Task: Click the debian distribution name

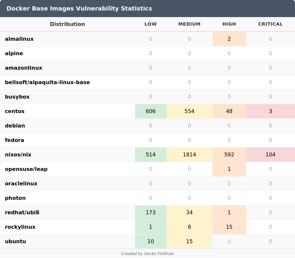Action: pyautogui.click(x=15, y=126)
